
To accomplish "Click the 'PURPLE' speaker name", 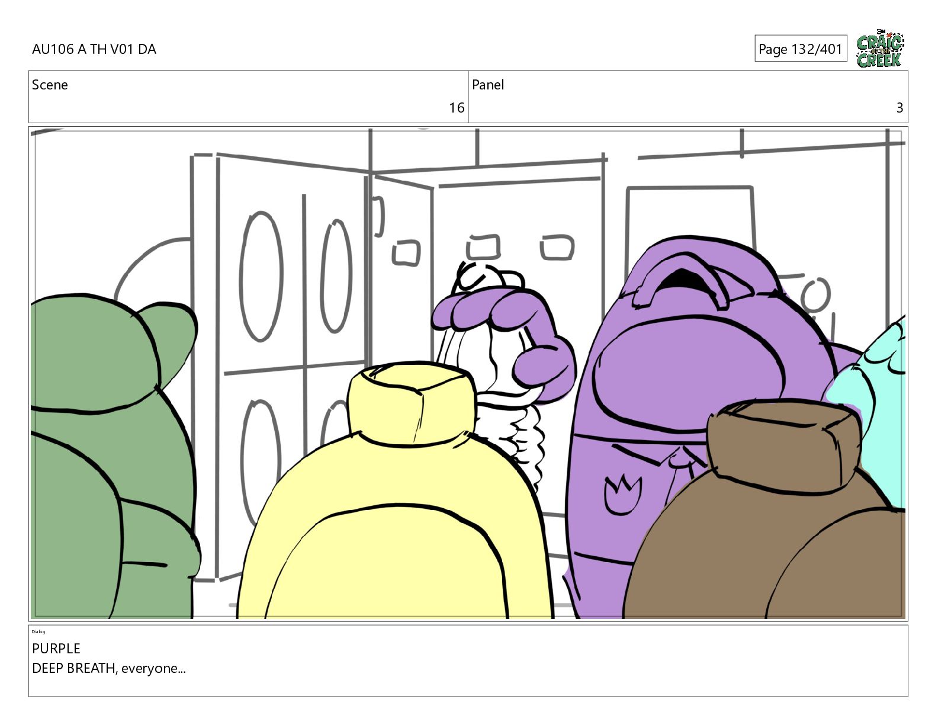I will coord(56,649).
